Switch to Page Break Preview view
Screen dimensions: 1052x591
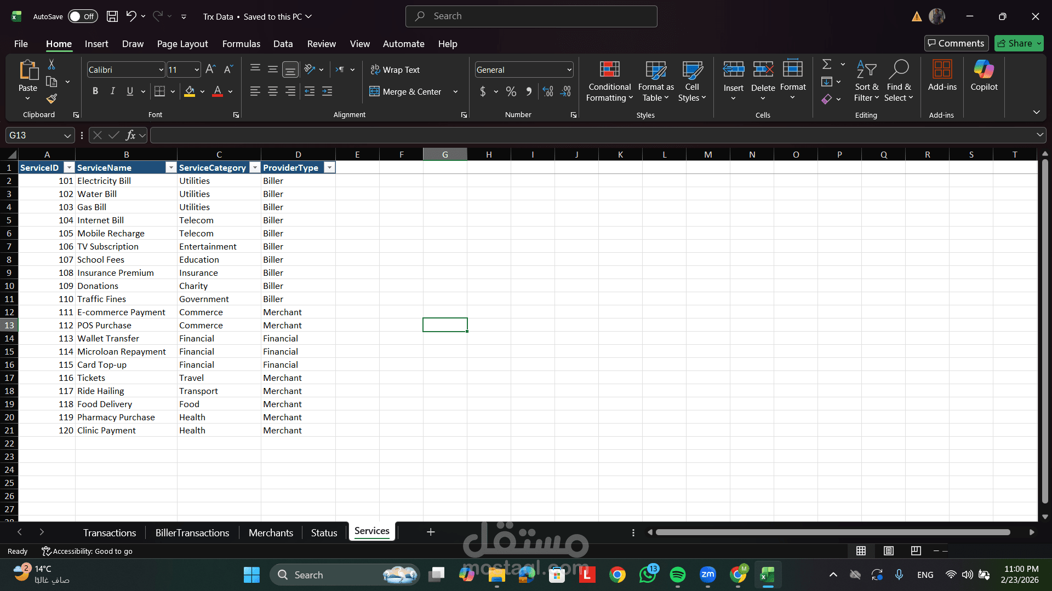(916, 551)
